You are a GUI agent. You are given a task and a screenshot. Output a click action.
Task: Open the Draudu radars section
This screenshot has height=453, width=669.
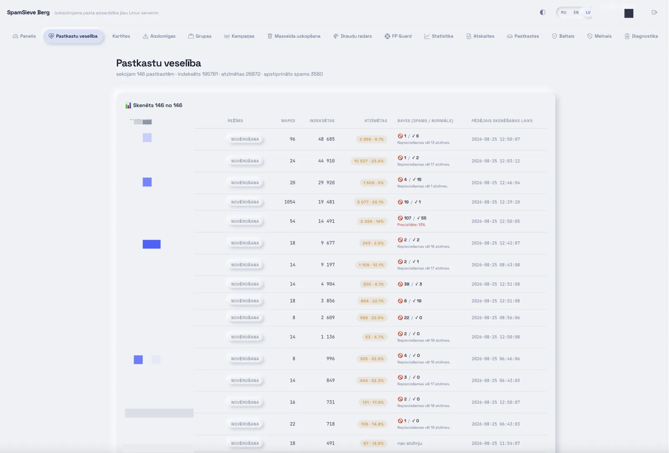352,36
